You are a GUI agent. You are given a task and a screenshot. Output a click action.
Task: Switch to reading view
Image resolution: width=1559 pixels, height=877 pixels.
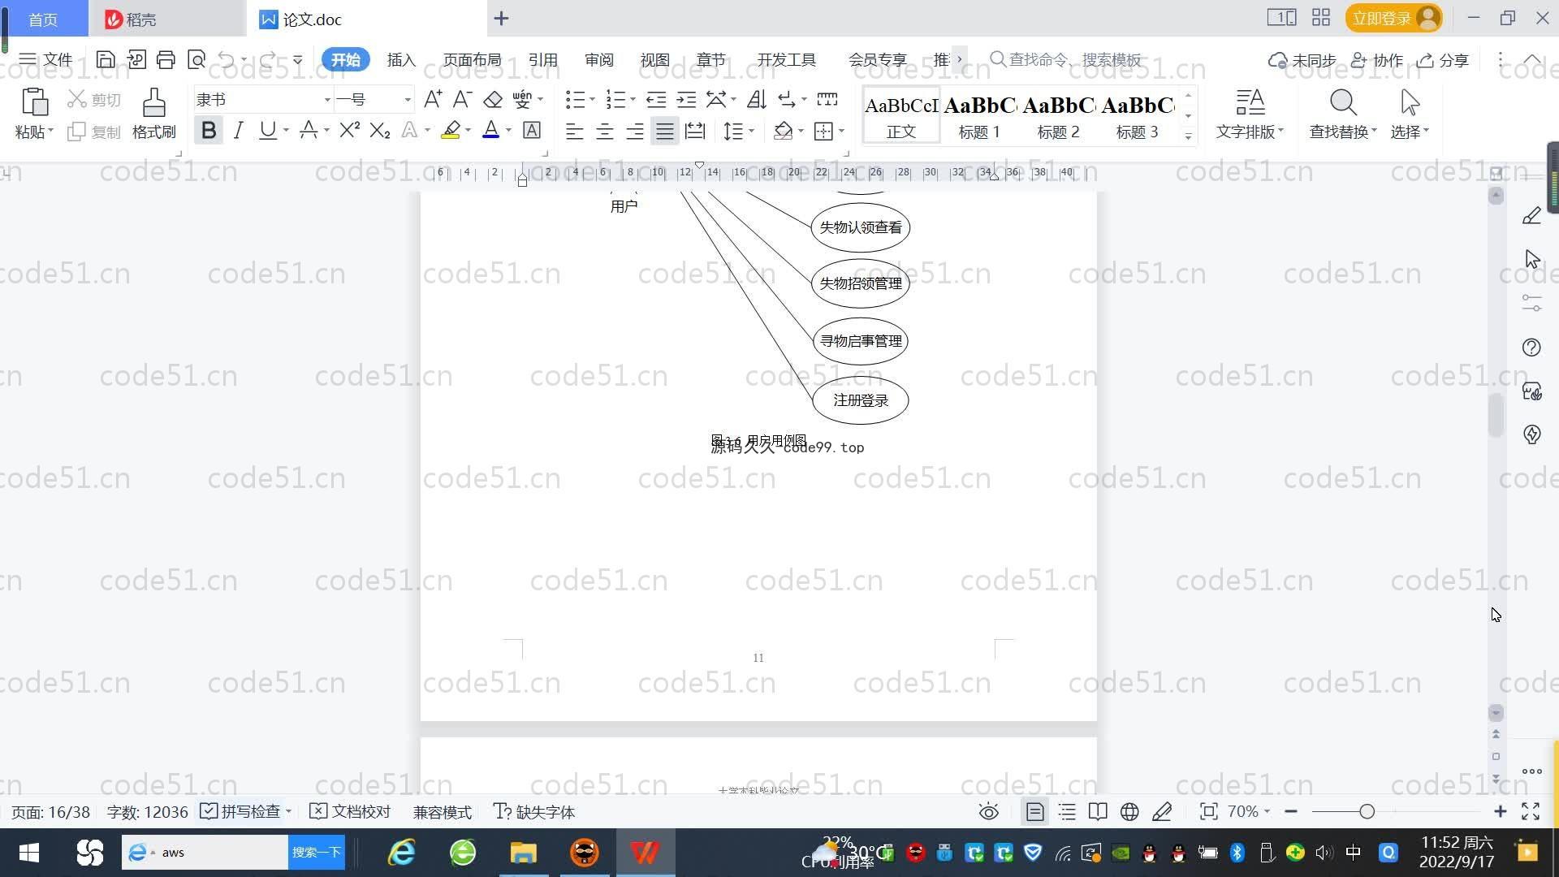click(x=1098, y=811)
